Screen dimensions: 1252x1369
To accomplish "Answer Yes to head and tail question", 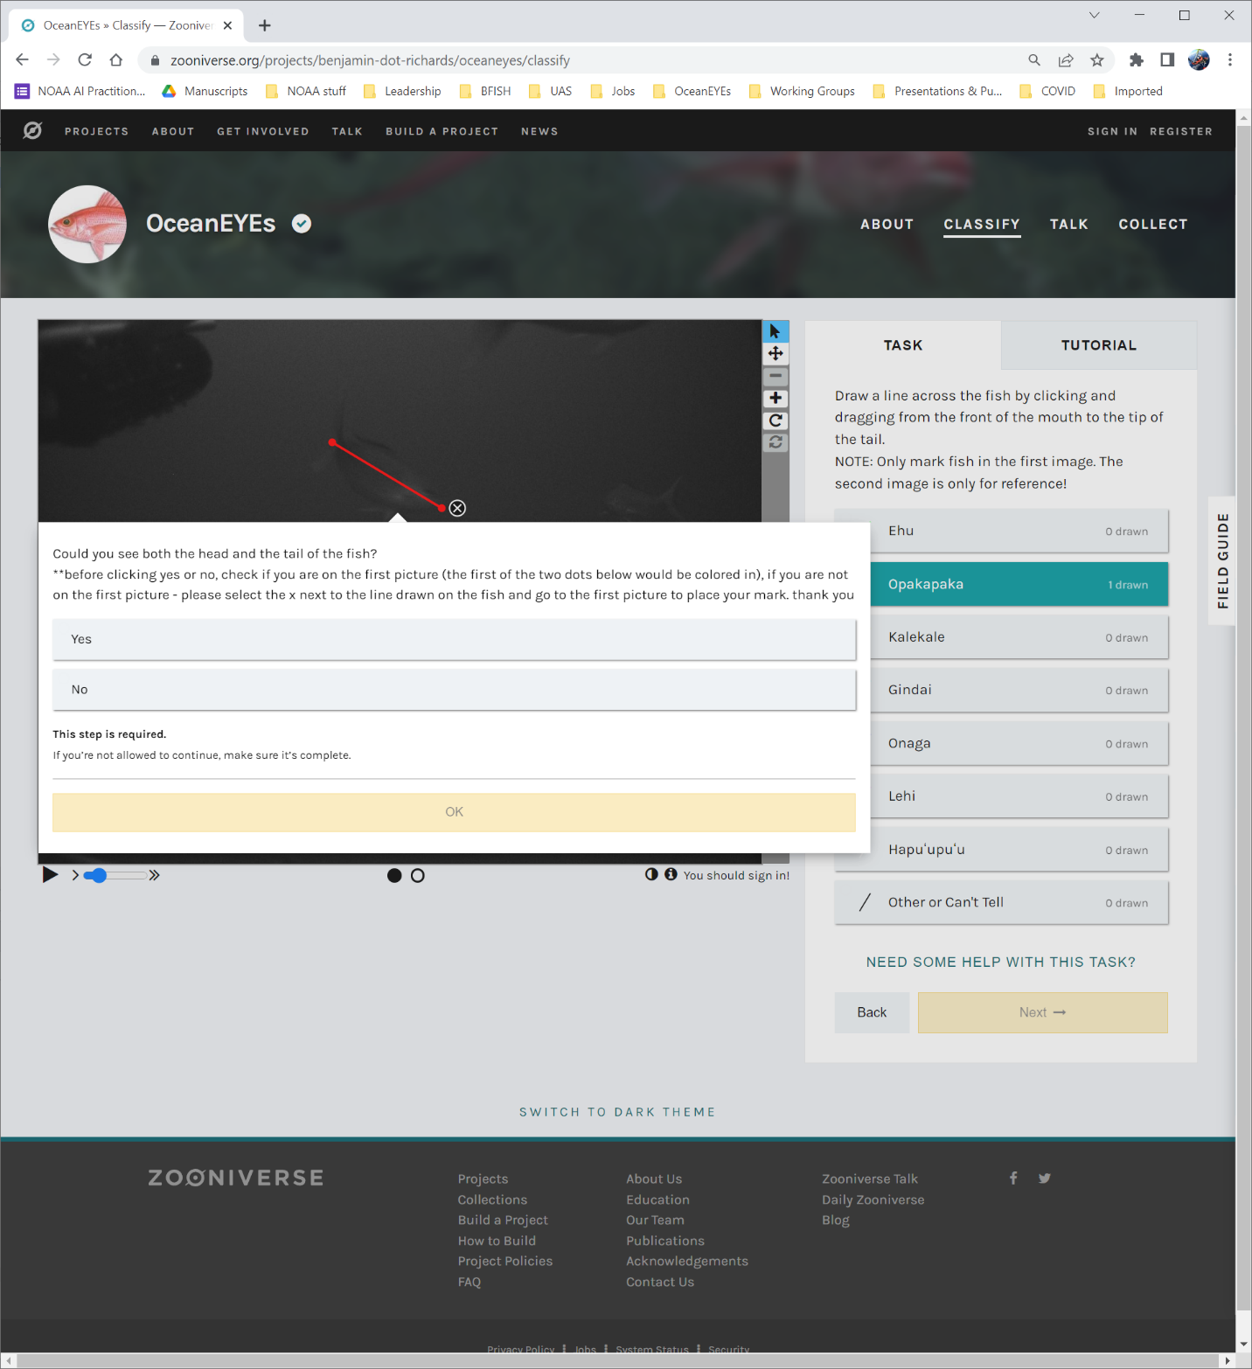I will click(454, 639).
